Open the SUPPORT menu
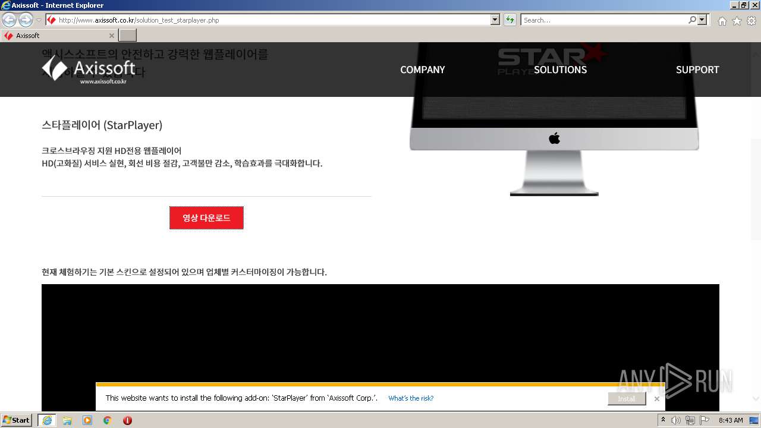Viewport: 761px width, 428px height. (697, 70)
